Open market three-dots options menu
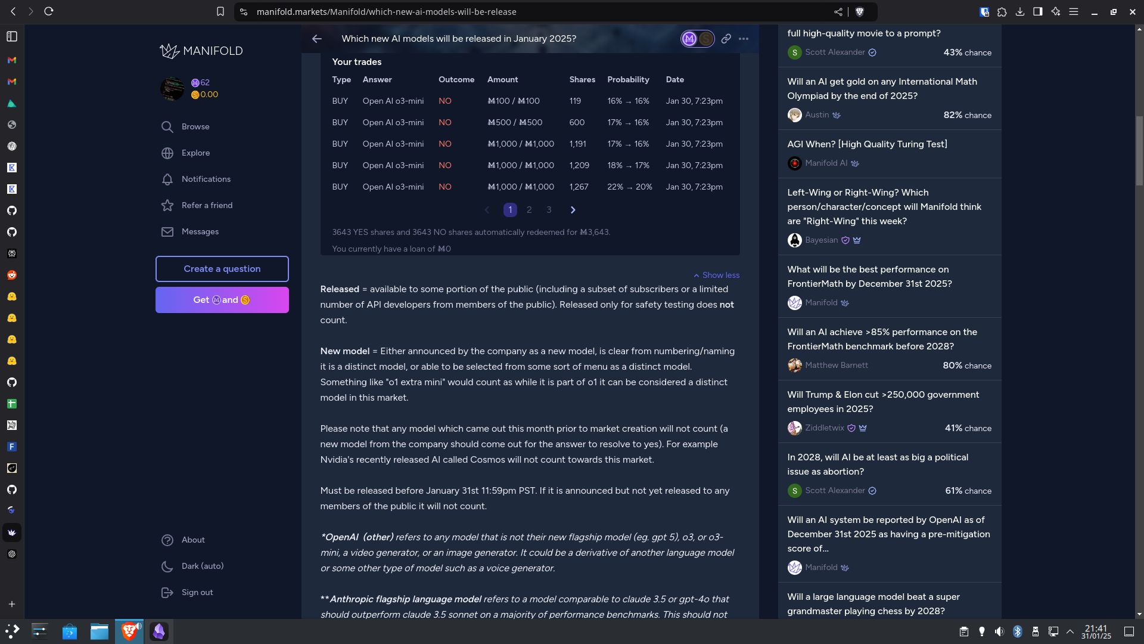 (x=744, y=39)
